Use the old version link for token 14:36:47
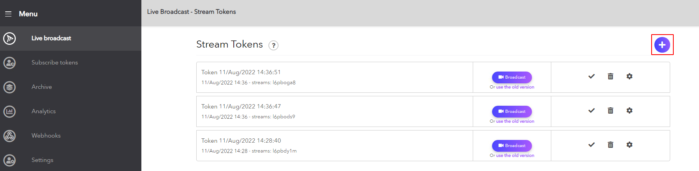The width and height of the screenshot is (699, 171). (515, 121)
